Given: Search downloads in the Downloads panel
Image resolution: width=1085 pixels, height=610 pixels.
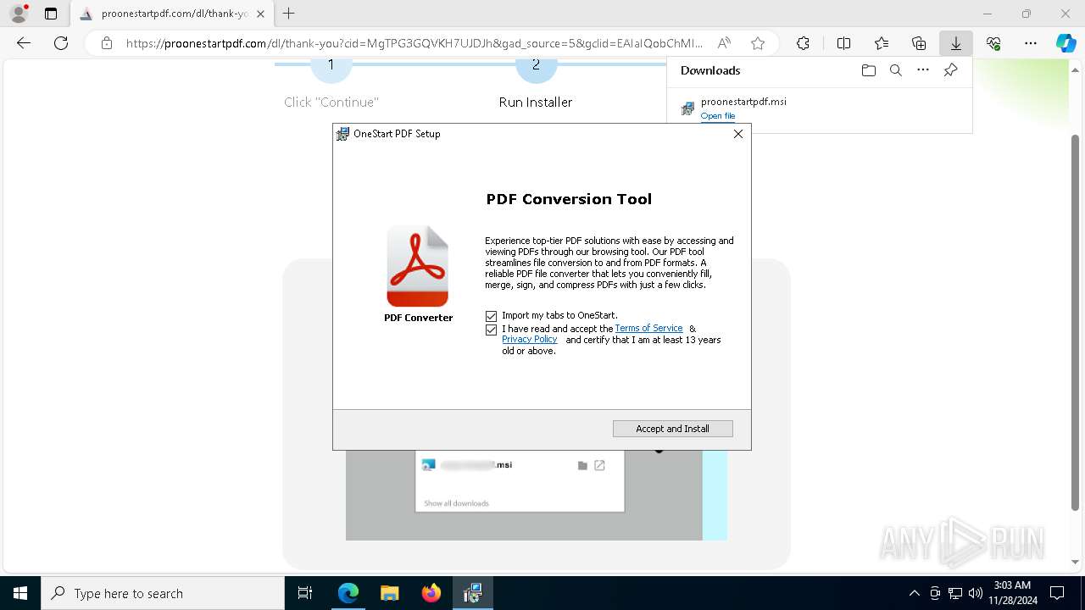Looking at the screenshot, I should pyautogui.click(x=895, y=70).
